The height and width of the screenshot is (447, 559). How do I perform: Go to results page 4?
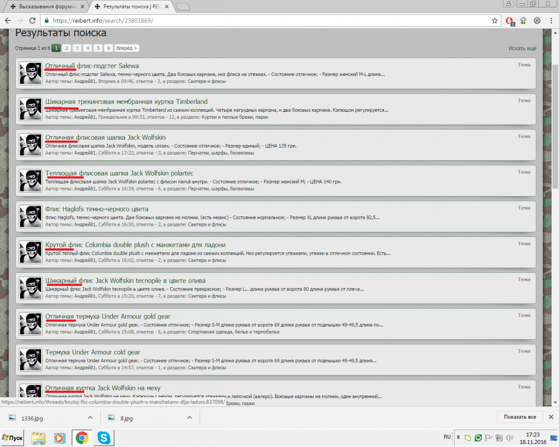[x=88, y=48]
